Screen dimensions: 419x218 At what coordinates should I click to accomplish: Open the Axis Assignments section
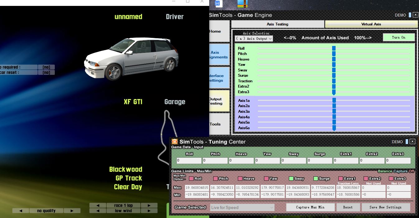pyautogui.click(x=219, y=55)
